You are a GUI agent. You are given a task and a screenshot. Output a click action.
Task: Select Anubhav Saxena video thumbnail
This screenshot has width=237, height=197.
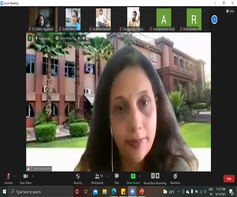point(103,19)
